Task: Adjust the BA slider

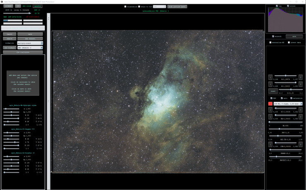Action: [285, 115]
